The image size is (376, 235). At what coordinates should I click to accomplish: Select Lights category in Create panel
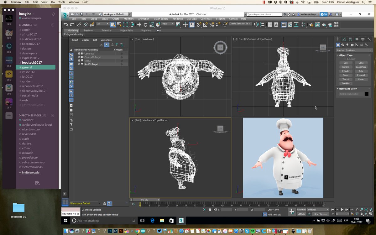(347, 45)
